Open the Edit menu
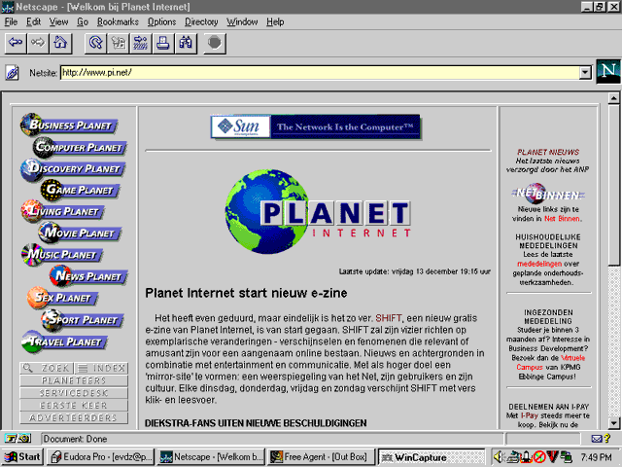This screenshot has width=622, height=467. 33,21
